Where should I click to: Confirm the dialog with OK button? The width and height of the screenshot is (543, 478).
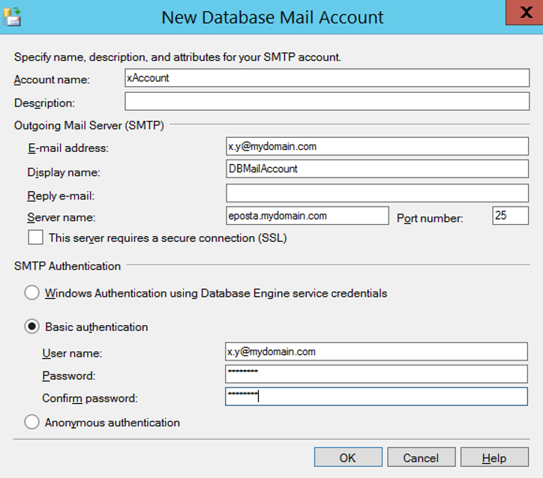(348, 457)
